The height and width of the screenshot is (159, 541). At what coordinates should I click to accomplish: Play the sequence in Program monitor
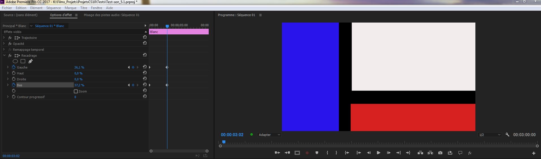pyautogui.click(x=378, y=153)
